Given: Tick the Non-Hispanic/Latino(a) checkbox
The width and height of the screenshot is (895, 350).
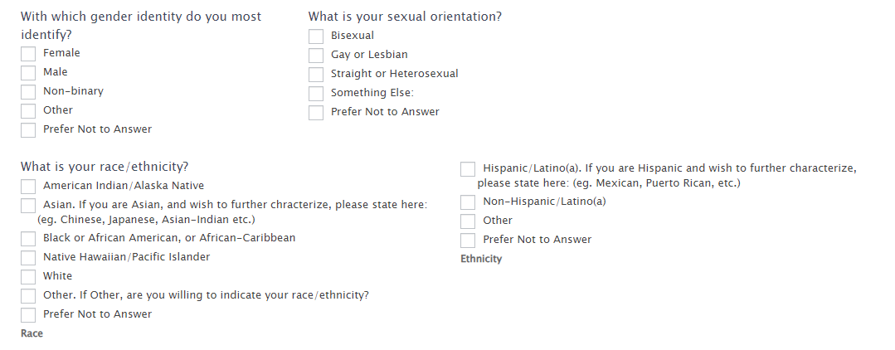Looking at the screenshot, I should tap(468, 202).
